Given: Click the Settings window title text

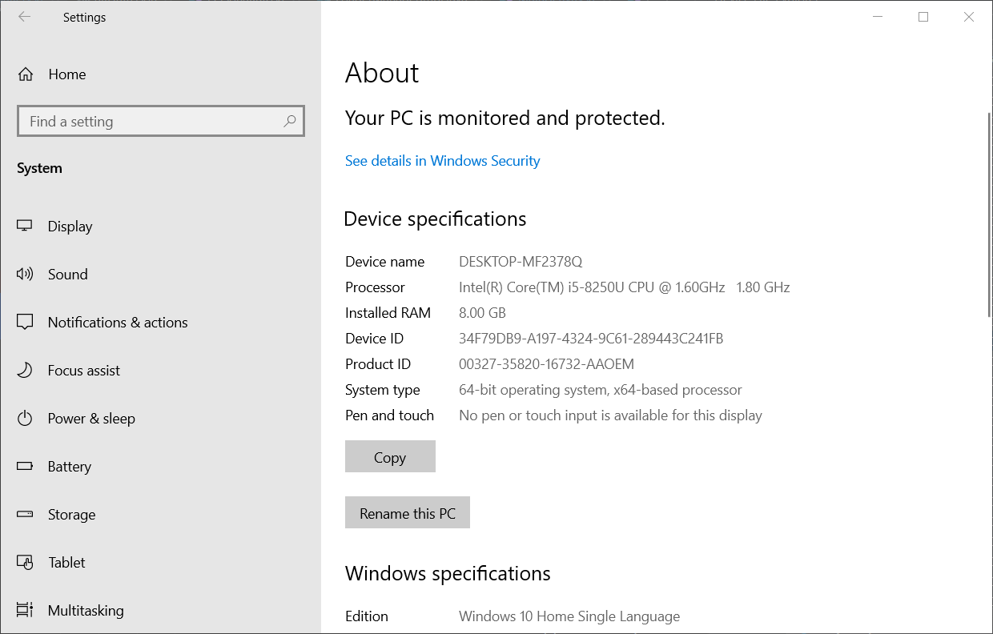Looking at the screenshot, I should (84, 17).
